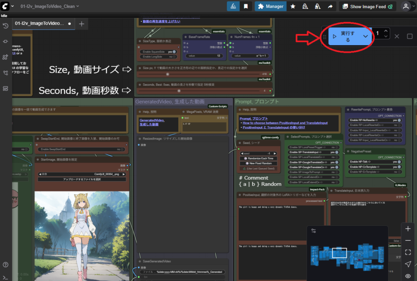Image resolution: width=417 pixels, height=281 pixels.
Task: Click the first vacuum unload-models icon
Action: (x=305, y=6)
